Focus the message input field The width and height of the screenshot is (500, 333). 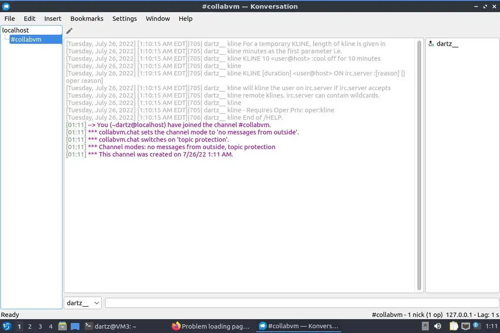click(x=302, y=303)
